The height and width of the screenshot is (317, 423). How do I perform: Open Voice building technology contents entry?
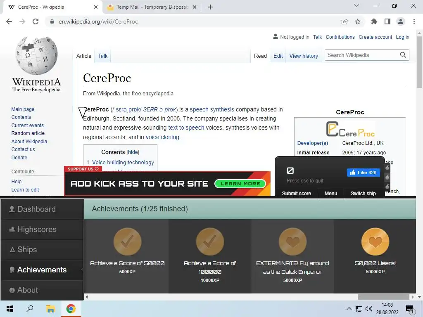tap(123, 162)
